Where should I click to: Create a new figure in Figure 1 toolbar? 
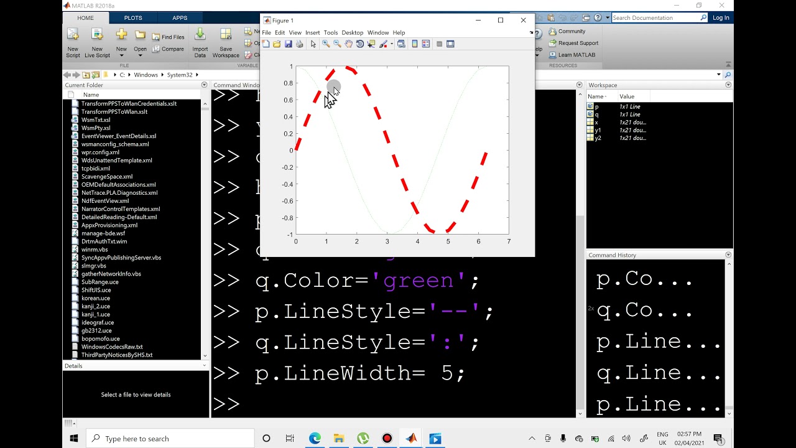point(266,44)
